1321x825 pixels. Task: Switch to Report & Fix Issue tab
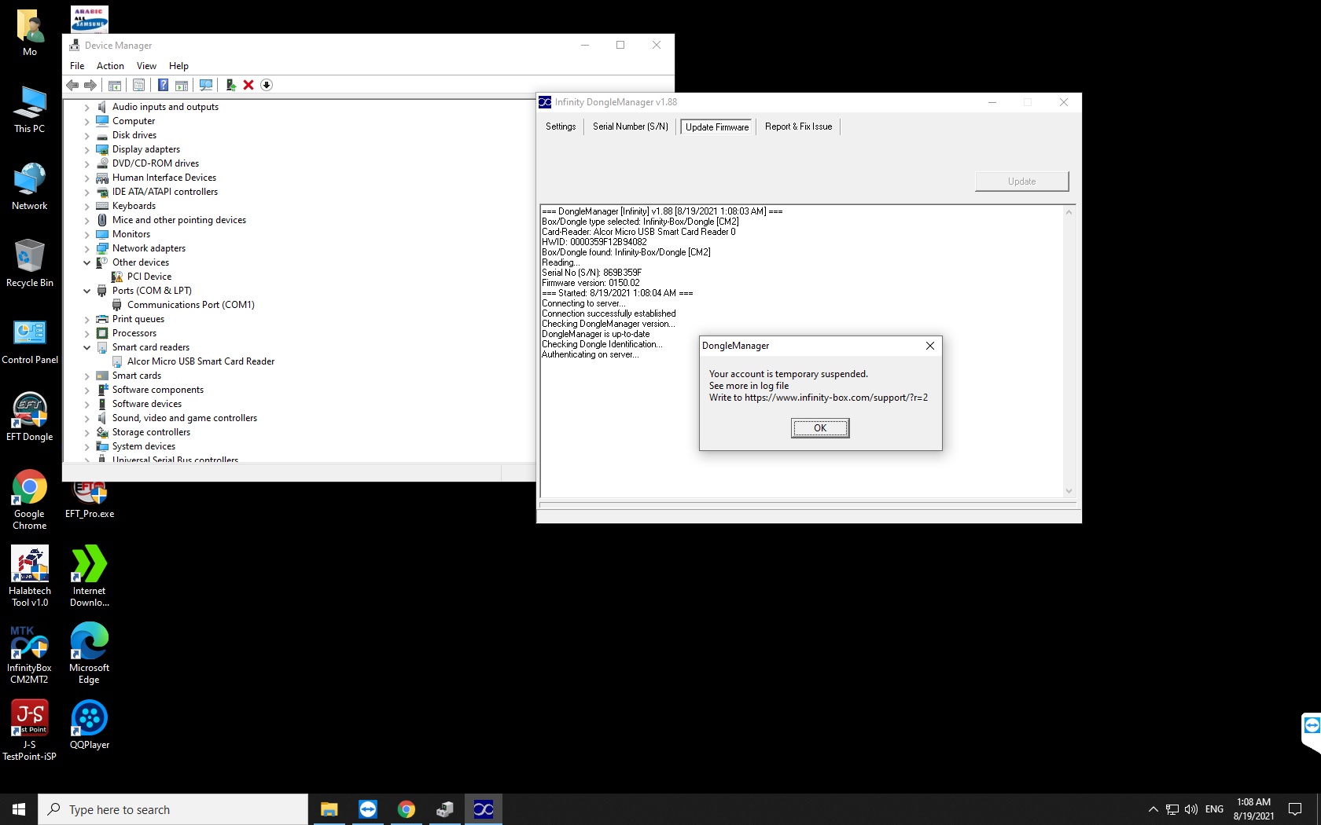point(798,126)
